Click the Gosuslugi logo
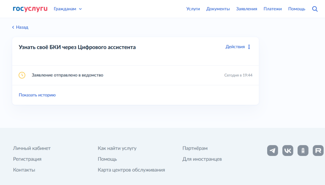 30,9
